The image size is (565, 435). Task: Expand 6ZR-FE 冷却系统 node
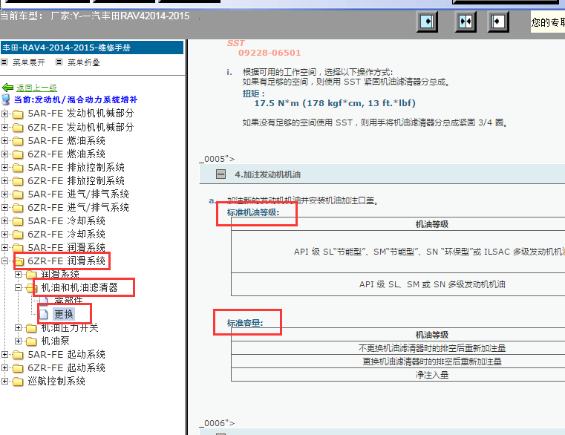click(x=4, y=234)
